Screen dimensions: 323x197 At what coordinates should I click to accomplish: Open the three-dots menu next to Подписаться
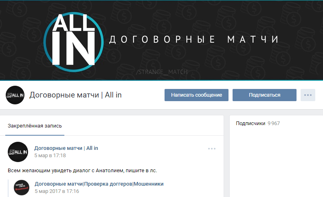click(x=308, y=95)
